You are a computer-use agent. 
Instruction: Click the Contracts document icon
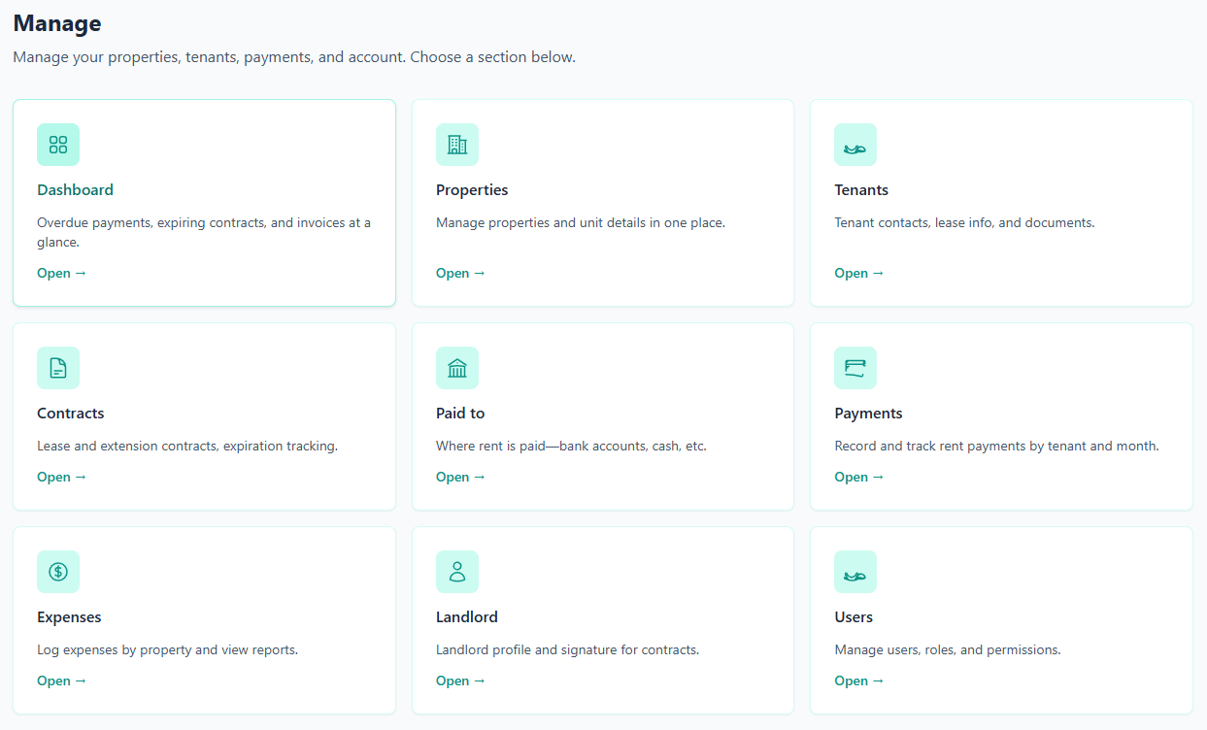(x=58, y=368)
